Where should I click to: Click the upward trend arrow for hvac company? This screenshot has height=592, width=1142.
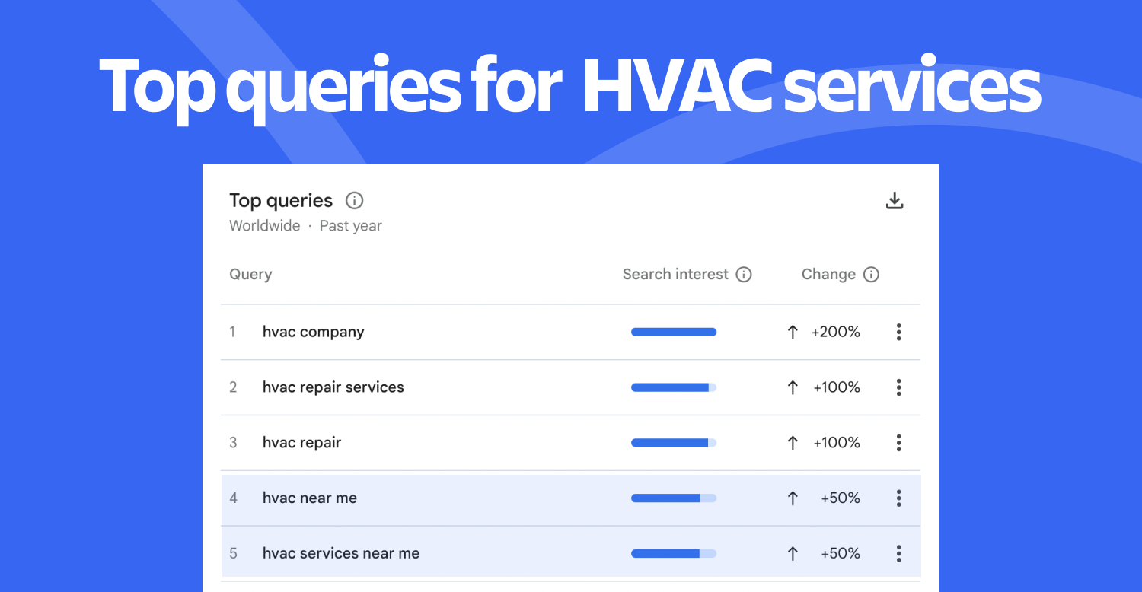[792, 332]
